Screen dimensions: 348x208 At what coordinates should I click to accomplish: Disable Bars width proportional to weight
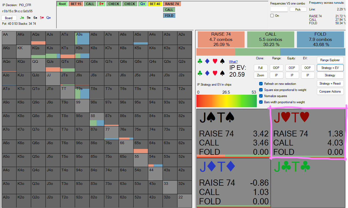pos(261,102)
